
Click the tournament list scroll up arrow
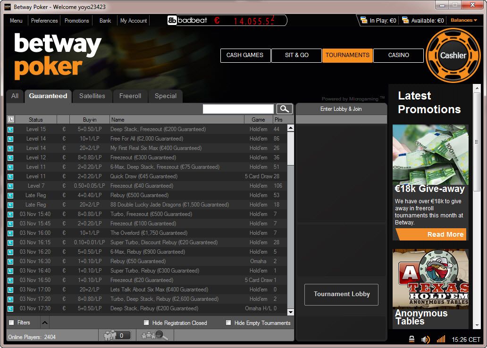pyautogui.click(x=291, y=128)
